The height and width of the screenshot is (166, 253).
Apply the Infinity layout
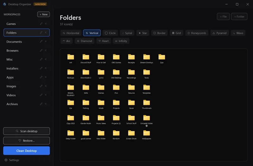pyautogui.click(x=121, y=41)
